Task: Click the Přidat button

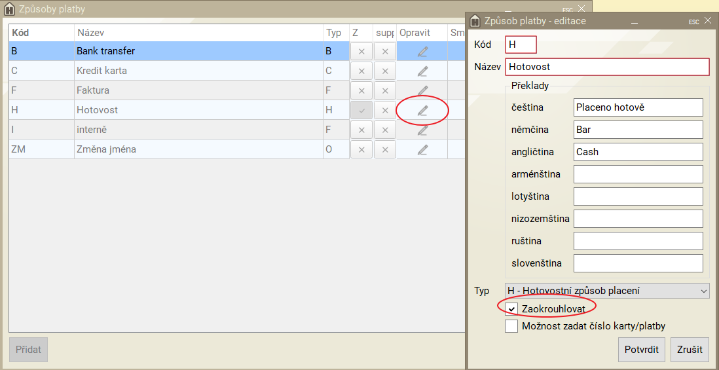Action: [28, 350]
